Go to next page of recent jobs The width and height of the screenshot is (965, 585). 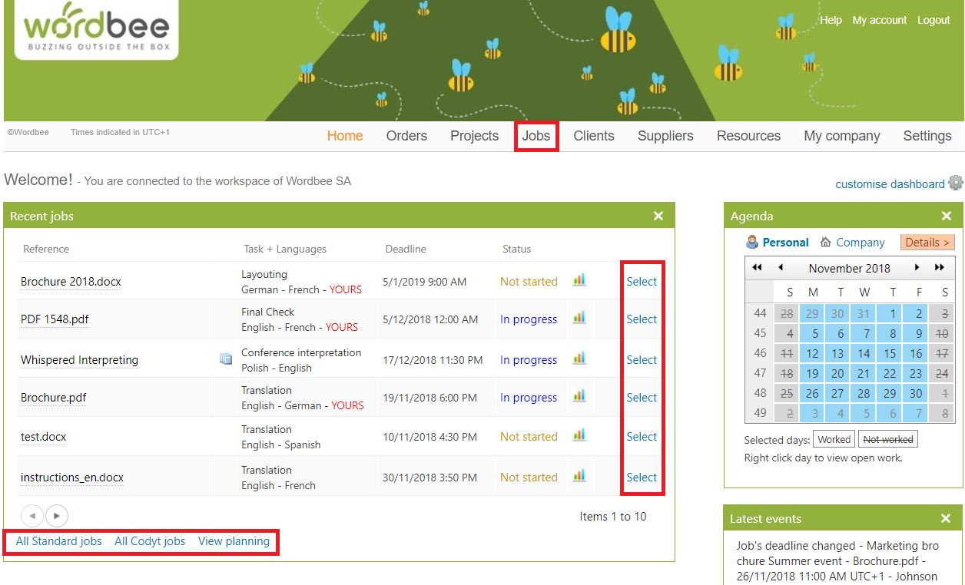[x=57, y=516]
